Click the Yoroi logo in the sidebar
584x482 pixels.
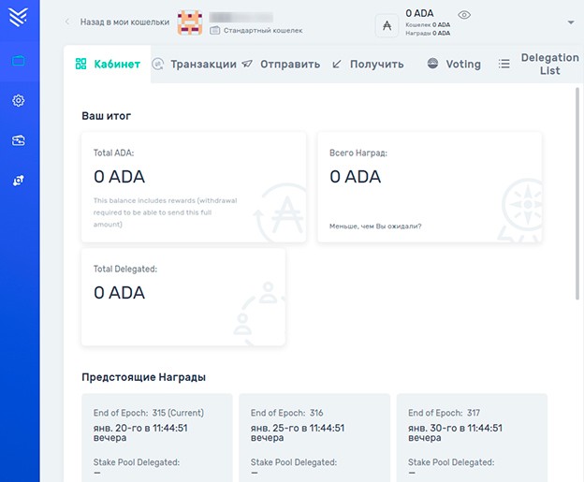coord(19,17)
